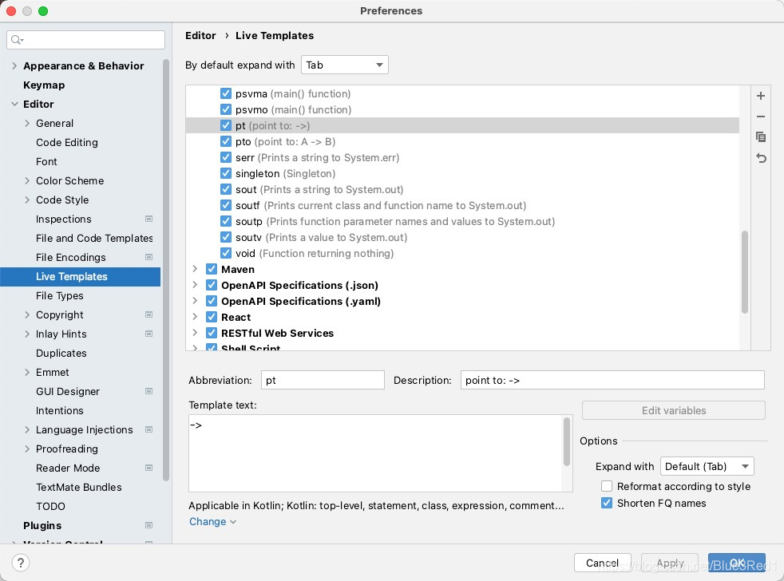784x581 pixels.
Task: Toggle the serr template checkbox
Action: (x=226, y=157)
